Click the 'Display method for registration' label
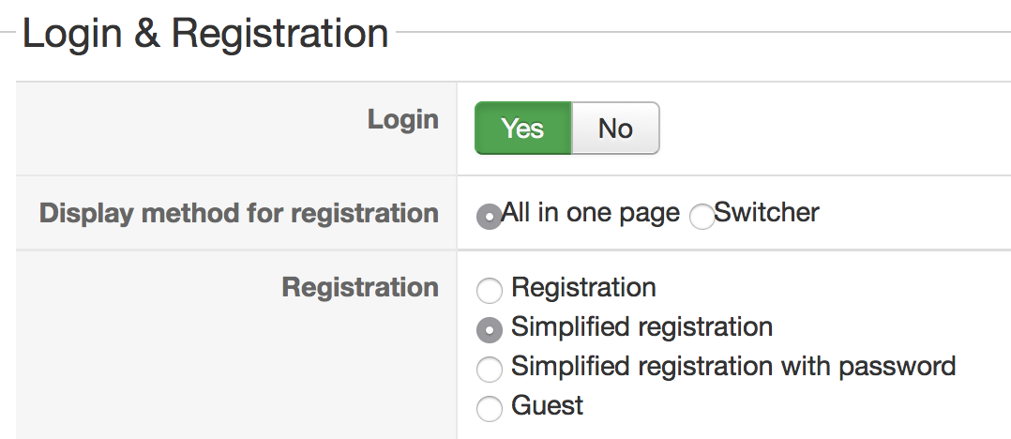The image size is (1011, 439). [239, 213]
